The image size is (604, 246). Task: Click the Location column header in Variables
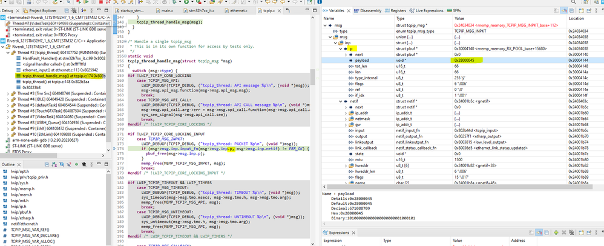[x=577, y=18]
